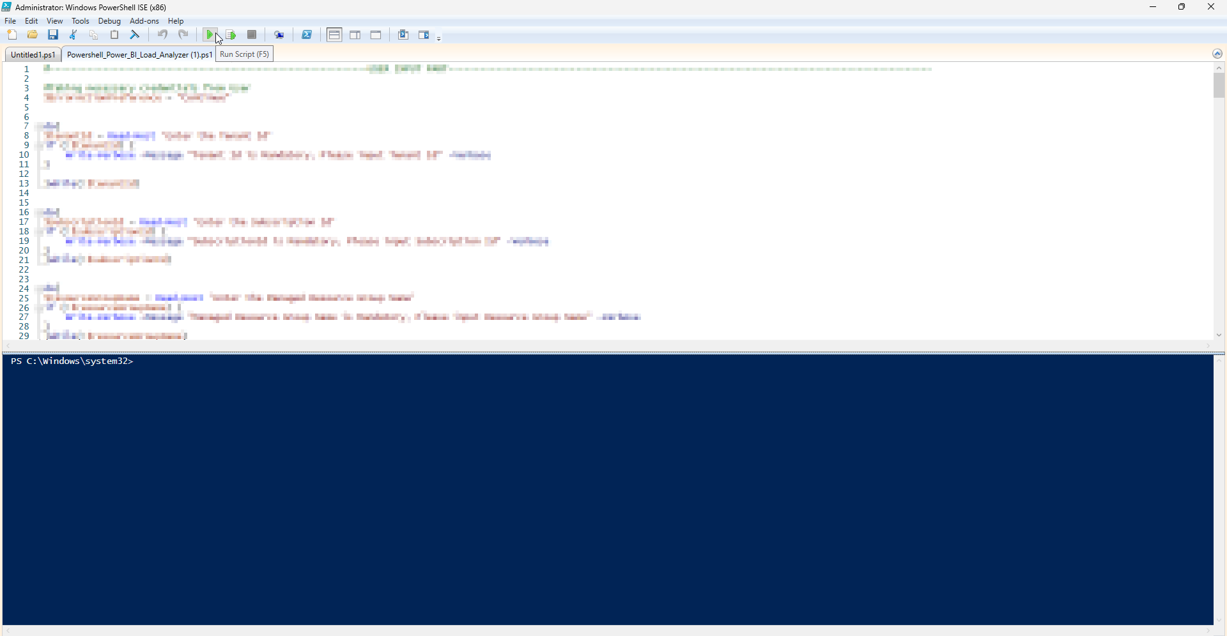The width and height of the screenshot is (1227, 636).
Task: Click the Open script folder icon
Action: click(x=33, y=35)
